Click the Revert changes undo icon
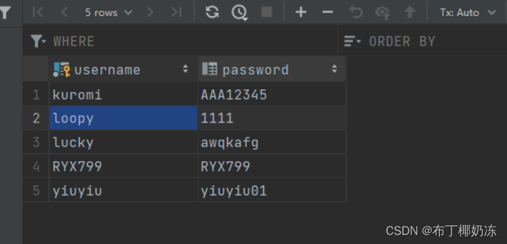This screenshot has width=507, height=244. tap(356, 12)
